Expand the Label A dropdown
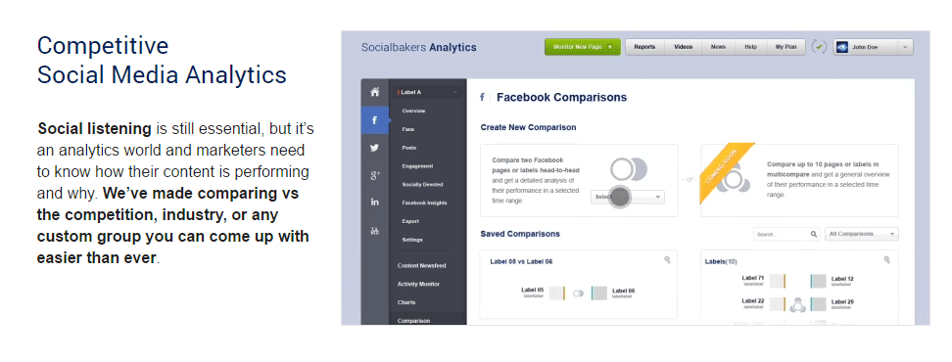 427,92
